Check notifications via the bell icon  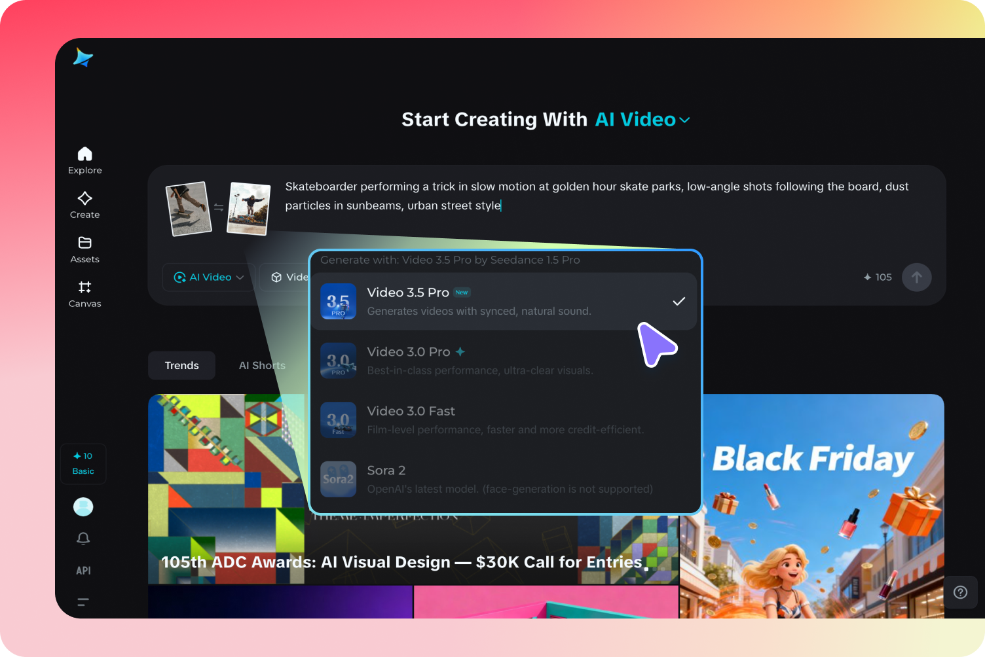[x=83, y=538]
